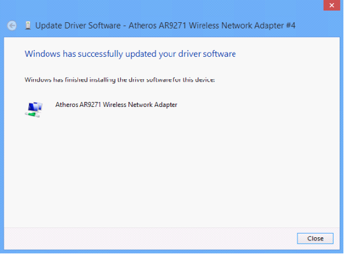Click the network adapter computers icon

(x=34, y=109)
